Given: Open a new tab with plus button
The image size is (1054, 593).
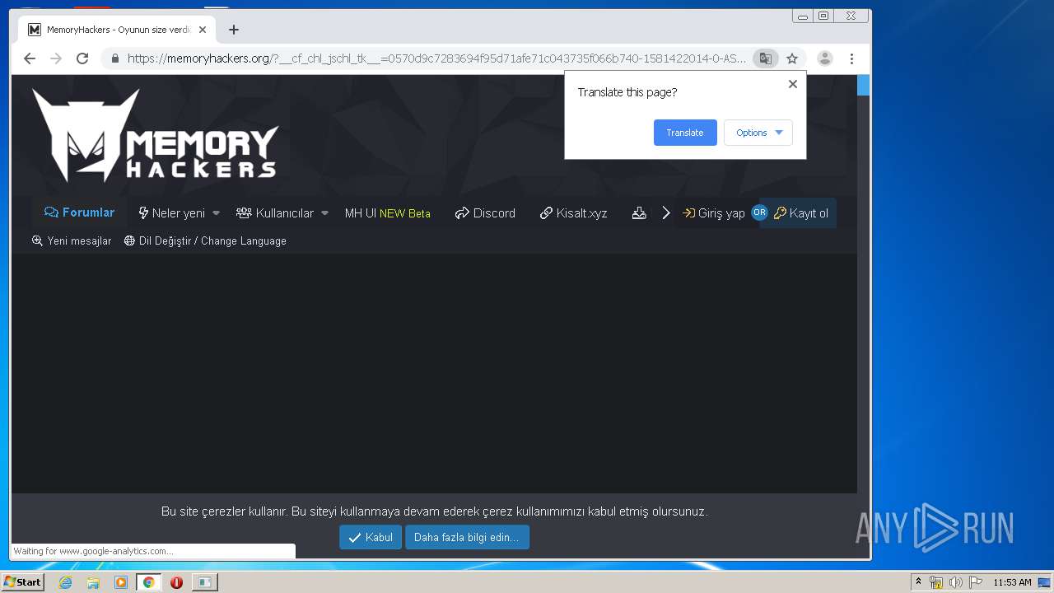Looking at the screenshot, I should [x=234, y=30].
